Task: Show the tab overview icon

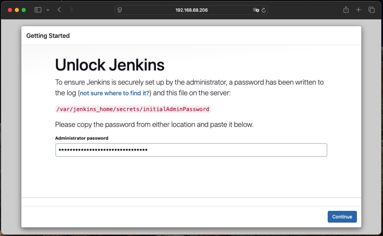Action: tap(371, 10)
